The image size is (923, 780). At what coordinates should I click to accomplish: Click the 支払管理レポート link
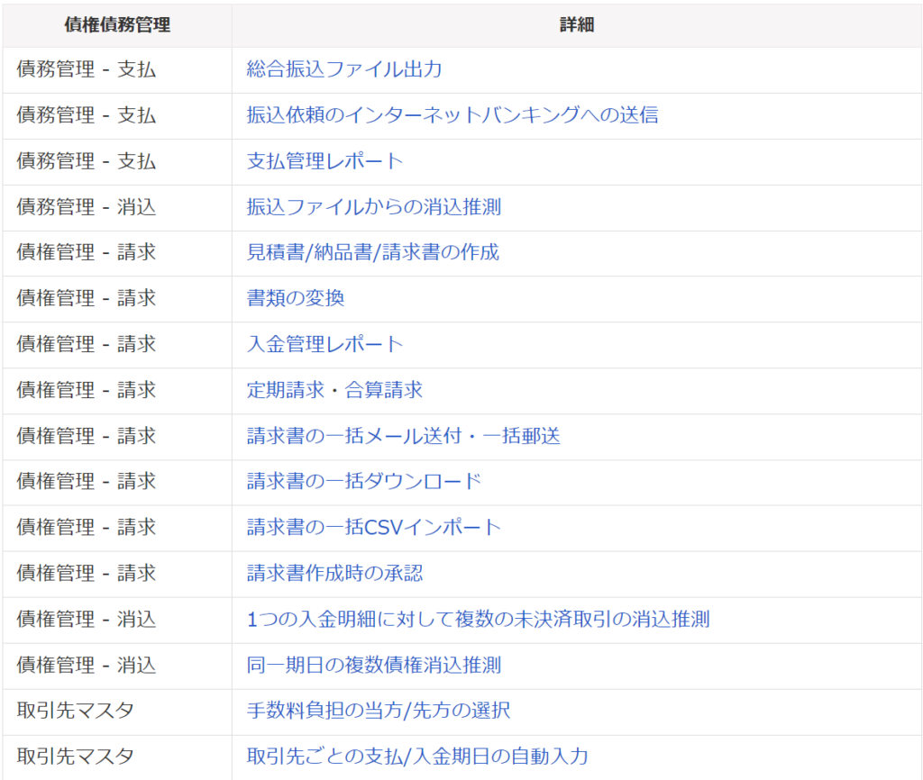click(324, 160)
